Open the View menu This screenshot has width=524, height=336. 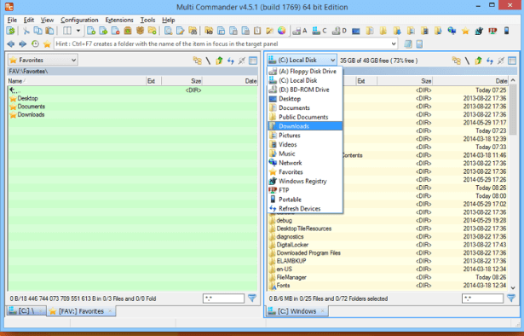click(47, 20)
